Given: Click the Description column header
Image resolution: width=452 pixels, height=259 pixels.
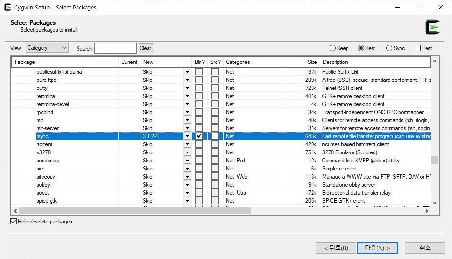Looking at the screenshot, I should pyautogui.click(x=375, y=62).
